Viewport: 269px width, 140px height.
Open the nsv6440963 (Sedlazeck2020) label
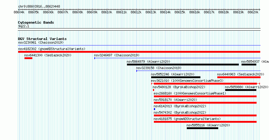241,74
